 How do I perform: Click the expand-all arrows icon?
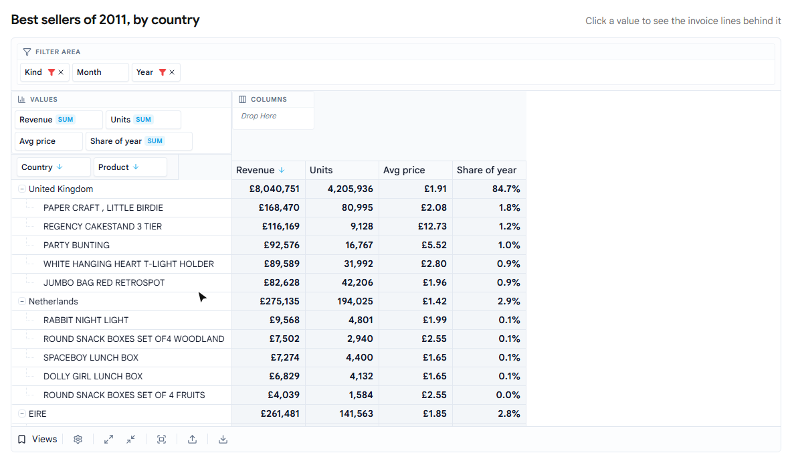point(108,439)
